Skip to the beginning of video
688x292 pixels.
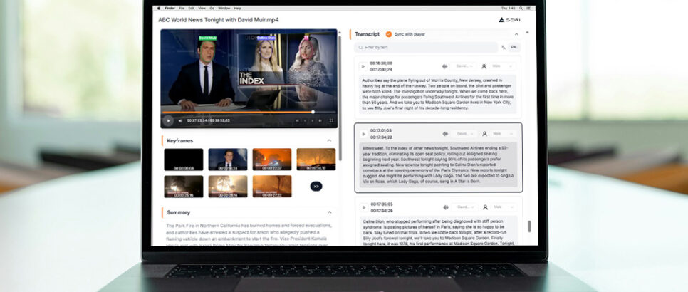coord(297,120)
